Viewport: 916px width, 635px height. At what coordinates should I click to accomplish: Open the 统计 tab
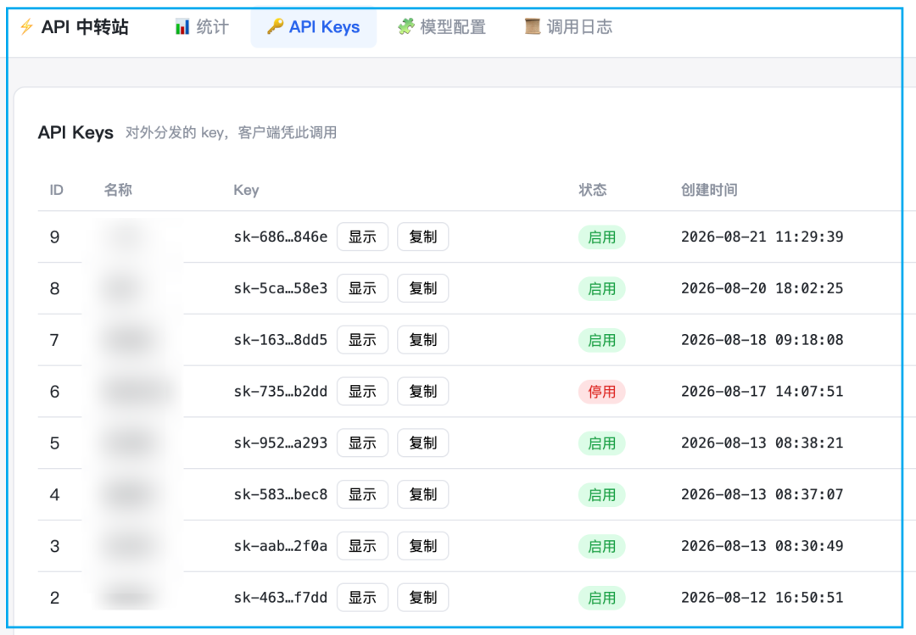202,27
